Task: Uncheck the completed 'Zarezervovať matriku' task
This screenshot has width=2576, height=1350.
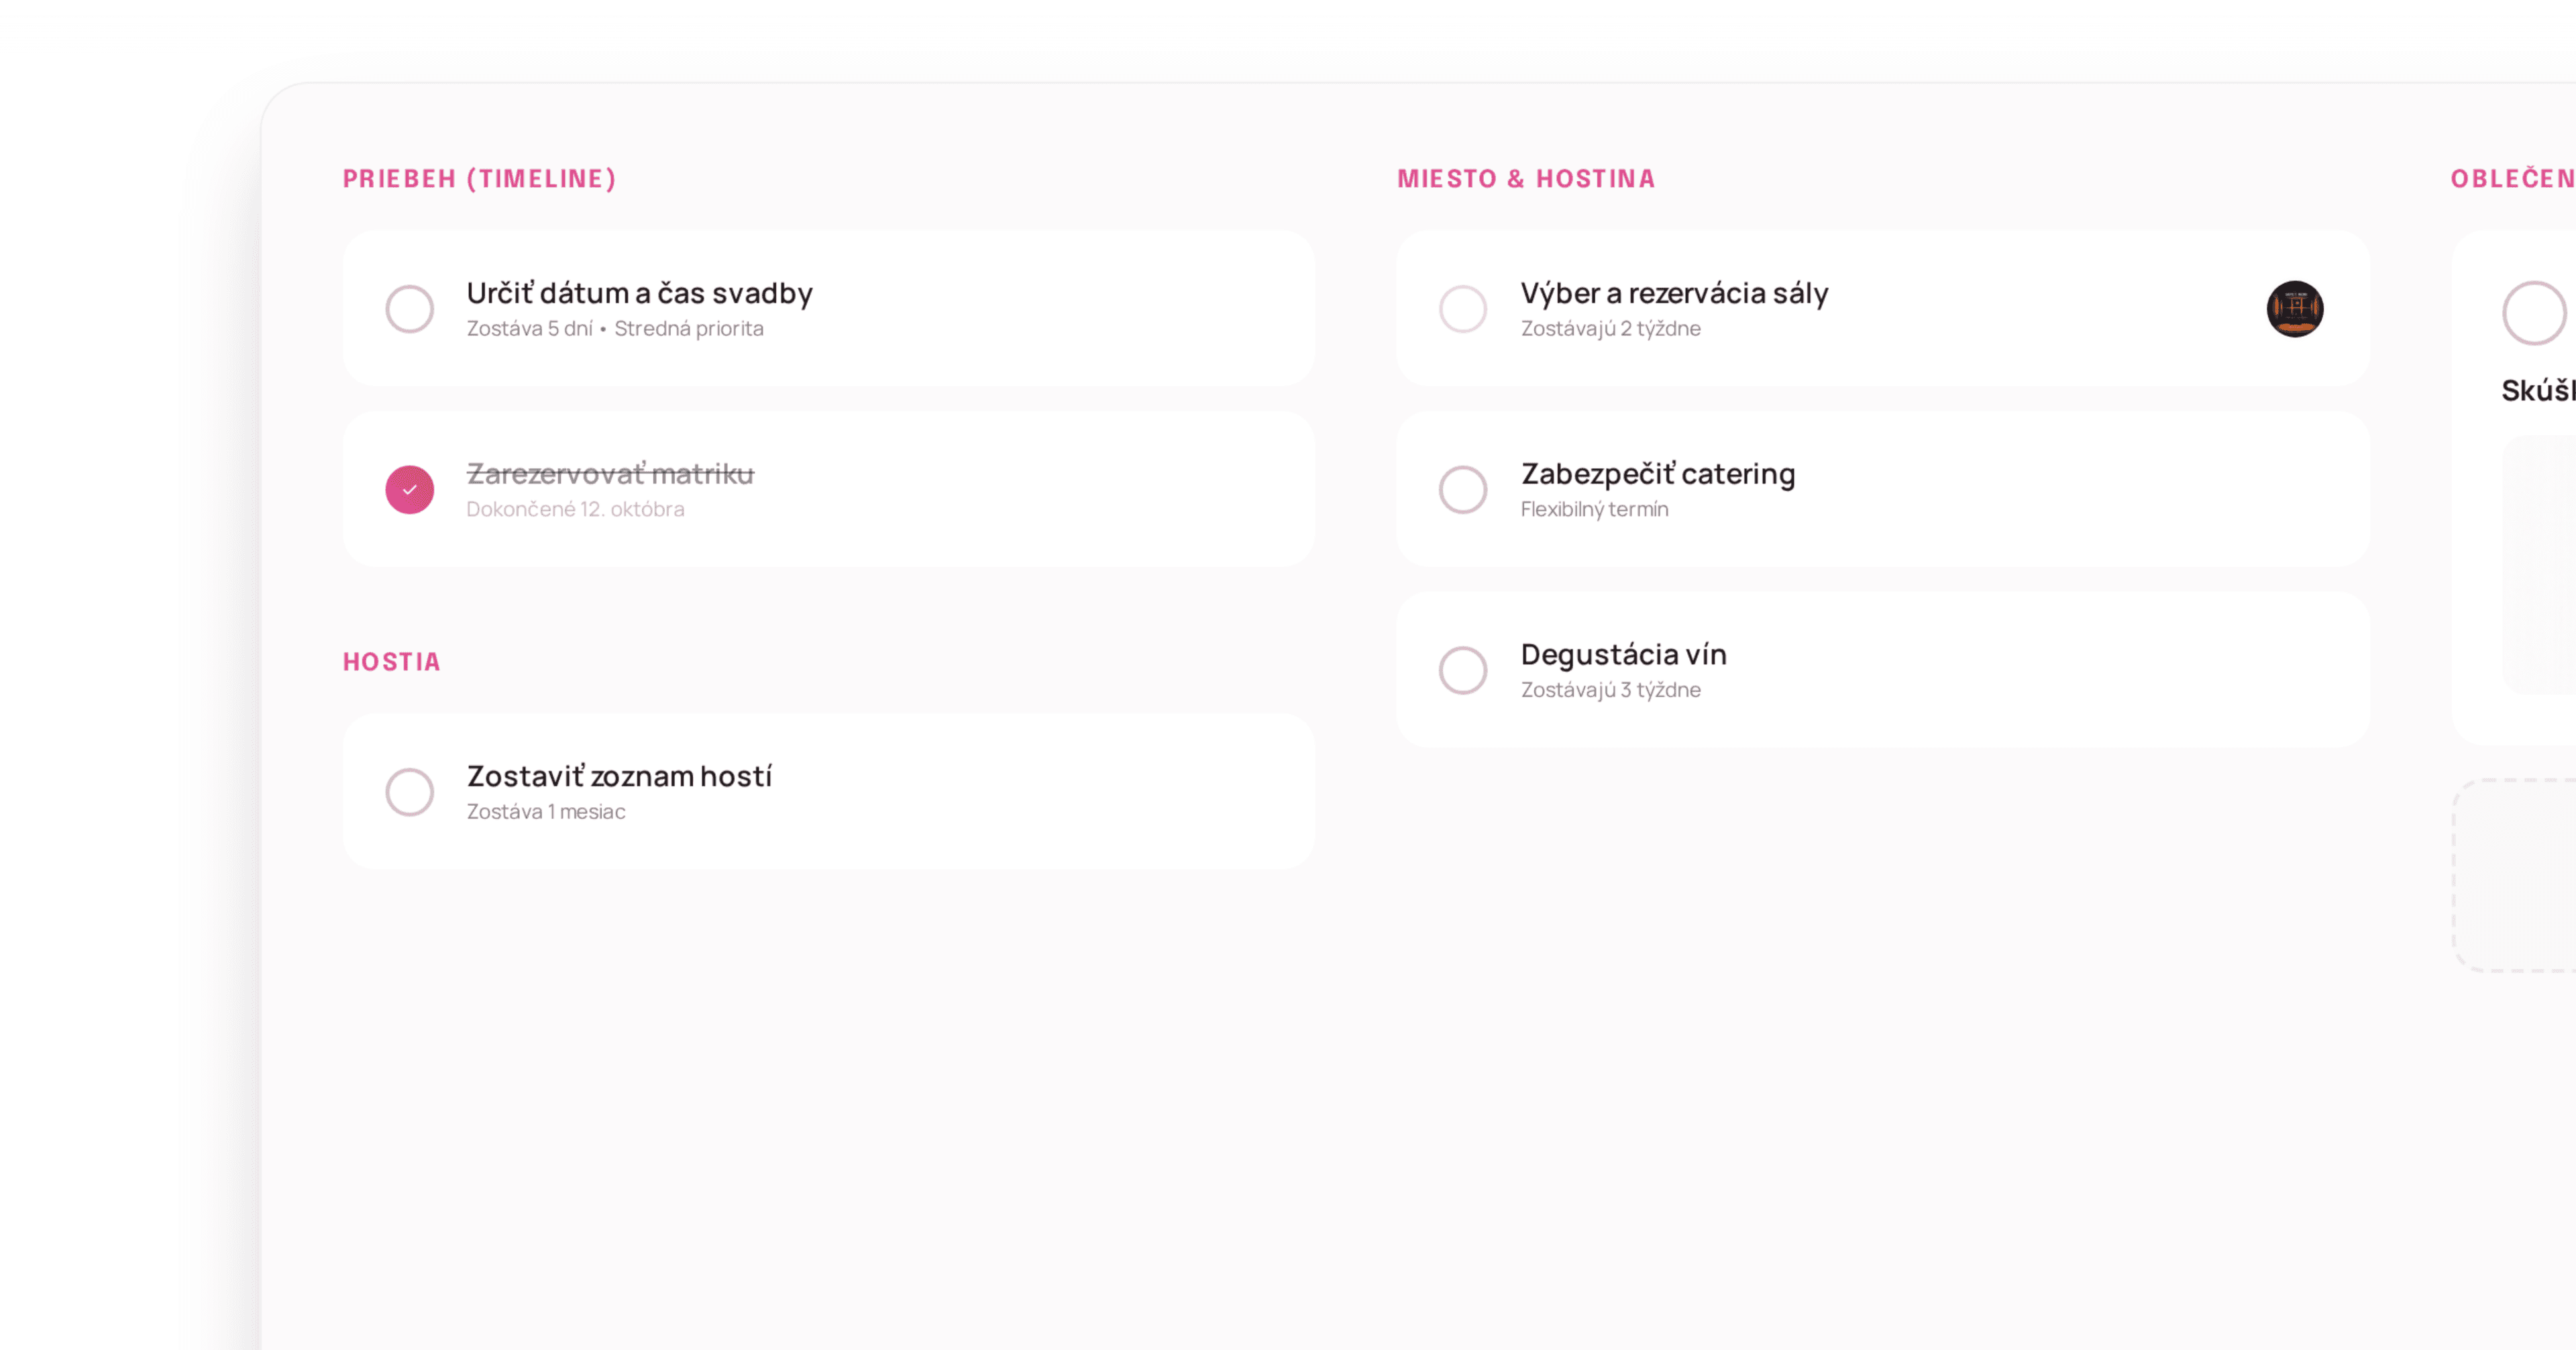Action: (x=410, y=490)
